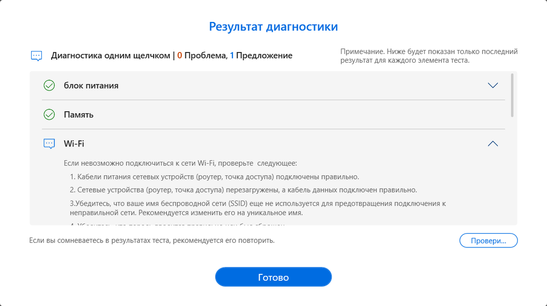This screenshot has width=547, height=306.
Task: Click the "Диагностика одним щелчком" label
Action: [x=110, y=56]
